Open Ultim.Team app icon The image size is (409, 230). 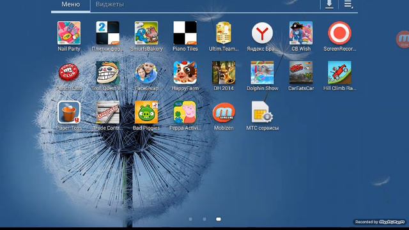pos(224,33)
